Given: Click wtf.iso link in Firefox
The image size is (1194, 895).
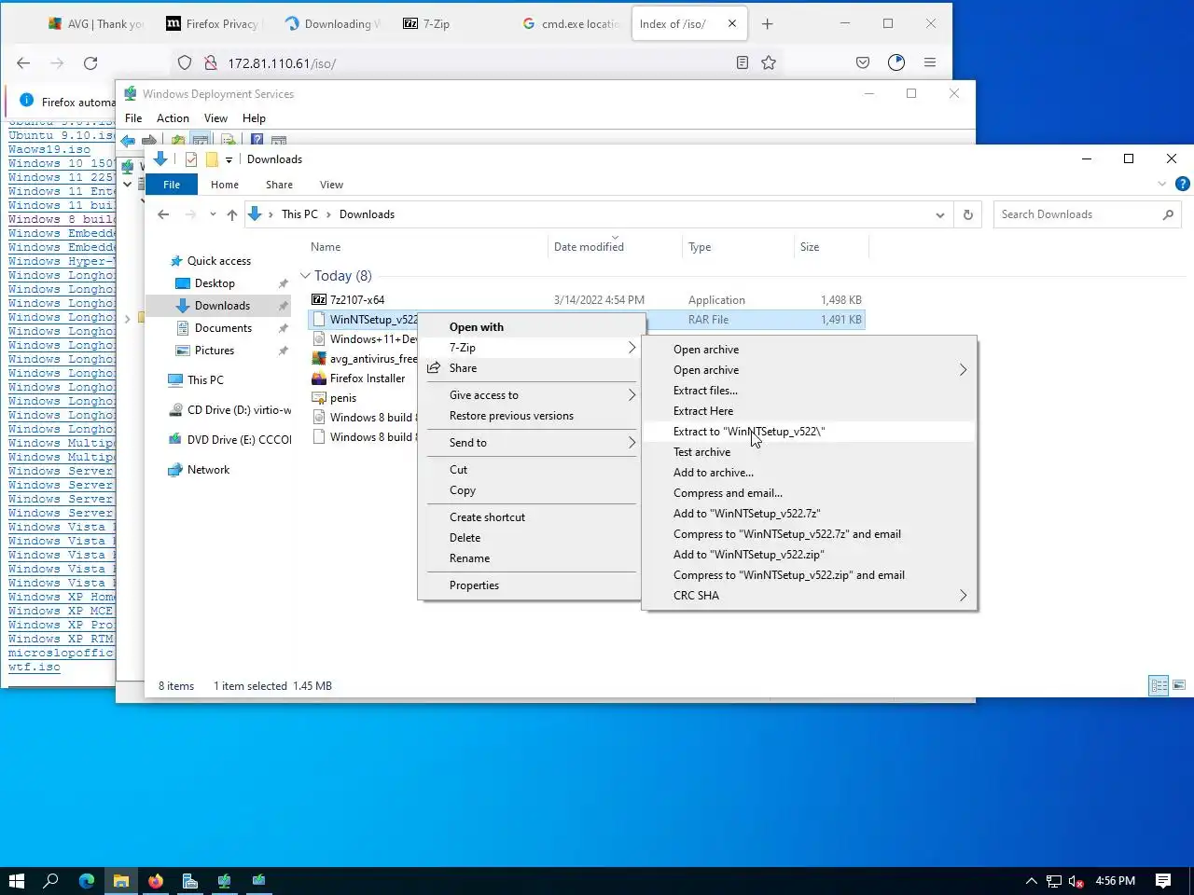Looking at the screenshot, I should coord(35,668).
